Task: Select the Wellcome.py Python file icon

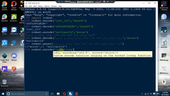Action: [x=164, y=57]
